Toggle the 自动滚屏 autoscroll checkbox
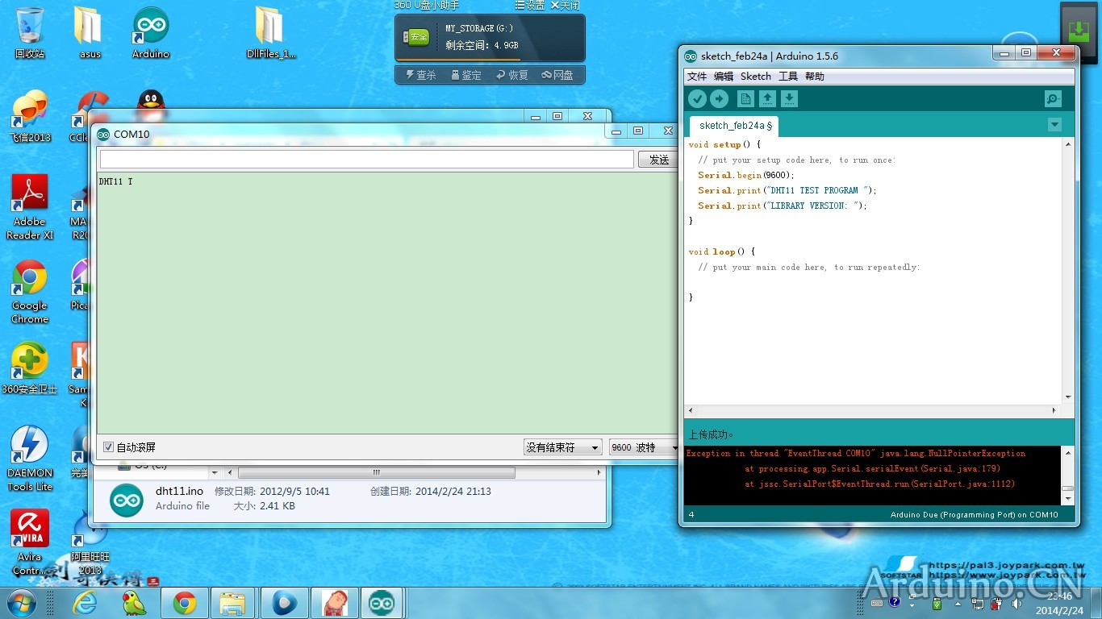Image resolution: width=1102 pixels, height=619 pixels. click(x=109, y=447)
